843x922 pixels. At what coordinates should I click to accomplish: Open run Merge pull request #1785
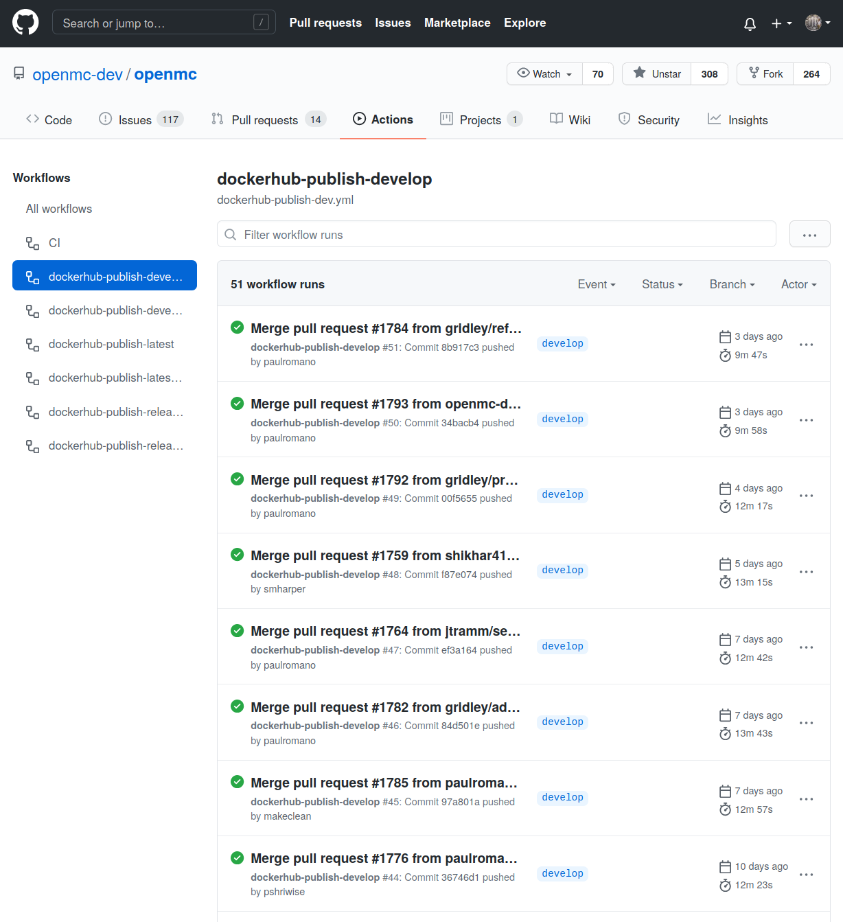tap(384, 783)
